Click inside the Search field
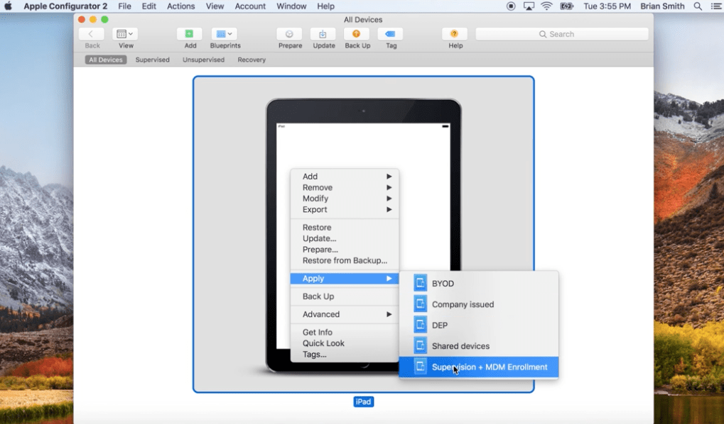The height and width of the screenshot is (424, 724). tap(561, 33)
